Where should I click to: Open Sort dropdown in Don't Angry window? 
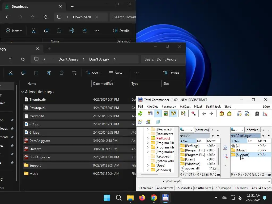point(93,73)
